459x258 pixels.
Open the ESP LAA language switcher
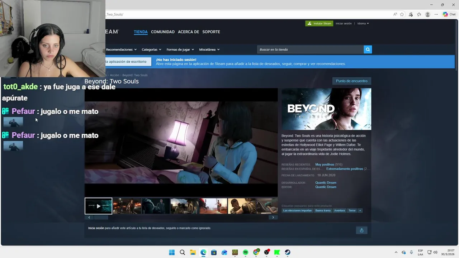pyautogui.click(x=420, y=252)
